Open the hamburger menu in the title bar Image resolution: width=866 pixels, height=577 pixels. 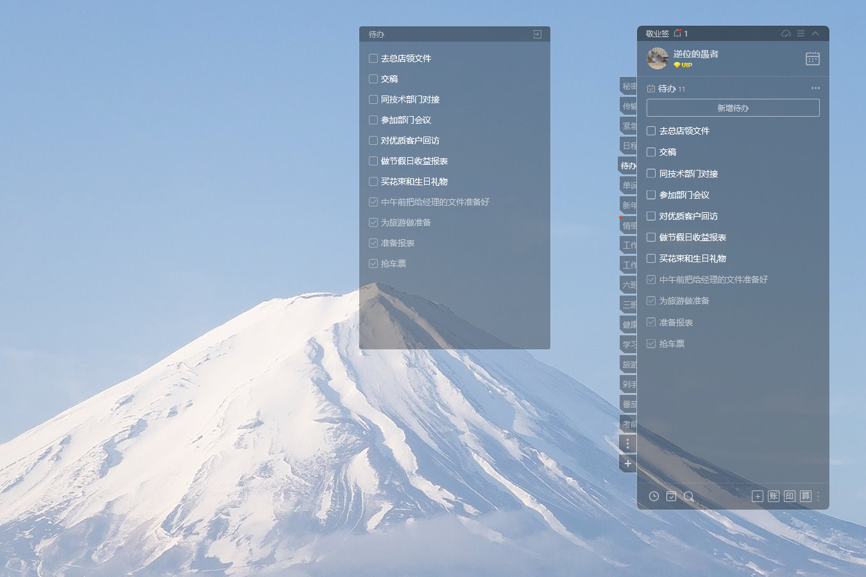pos(801,33)
